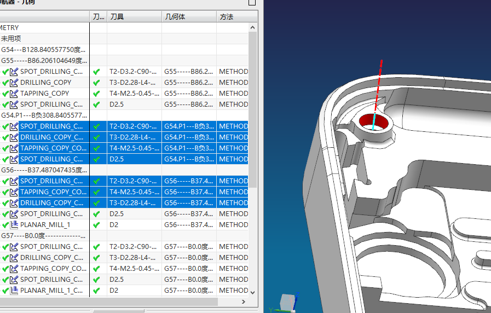Click the PLANAR_MILL_1_C milling operation icon in G57 group
This screenshot has width=491, height=313.
coord(14,291)
